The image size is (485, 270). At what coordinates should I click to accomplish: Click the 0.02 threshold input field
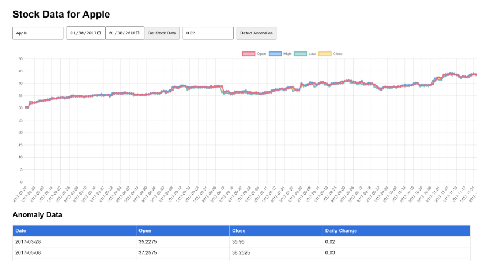pyautogui.click(x=208, y=33)
